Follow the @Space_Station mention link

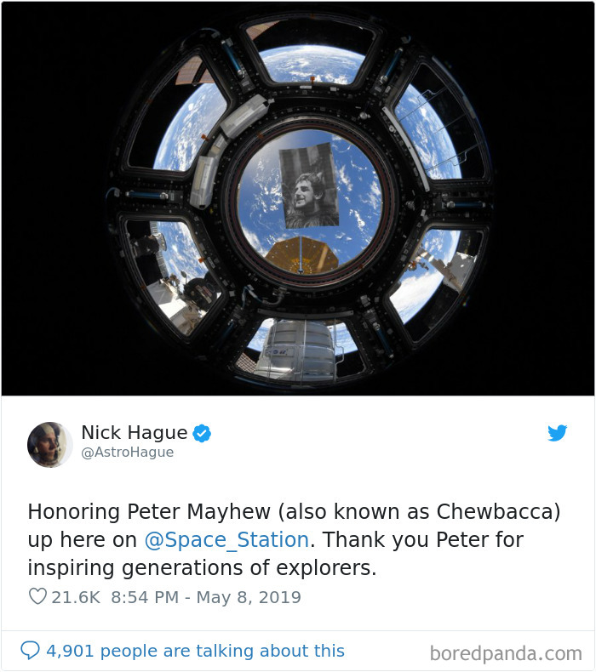point(226,540)
